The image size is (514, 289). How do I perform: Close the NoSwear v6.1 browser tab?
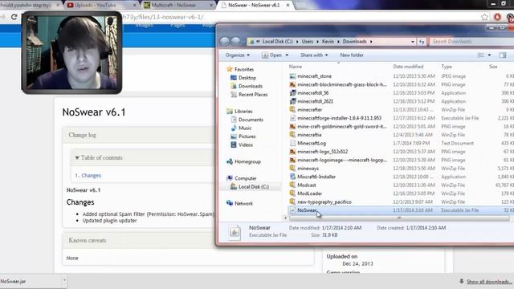click(x=288, y=6)
